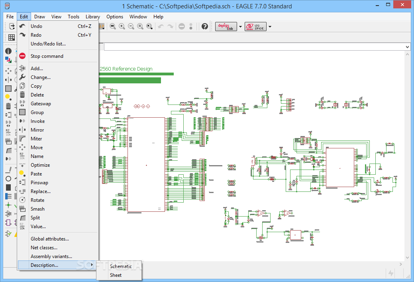Click the vertical scrollbar down arrow
Image resolution: width=414 pixels, height=282 pixels.
(x=407, y=257)
